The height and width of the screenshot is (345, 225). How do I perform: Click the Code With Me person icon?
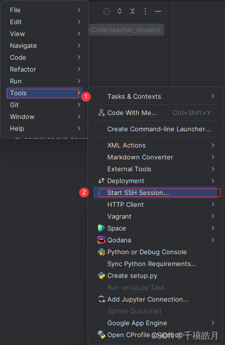[x=101, y=113]
